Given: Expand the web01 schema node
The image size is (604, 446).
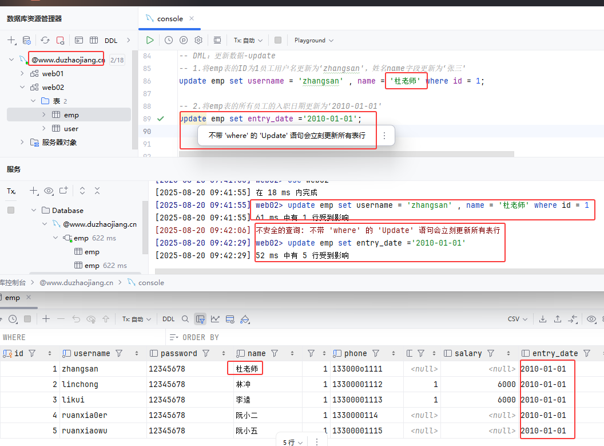Looking at the screenshot, I should [22, 73].
